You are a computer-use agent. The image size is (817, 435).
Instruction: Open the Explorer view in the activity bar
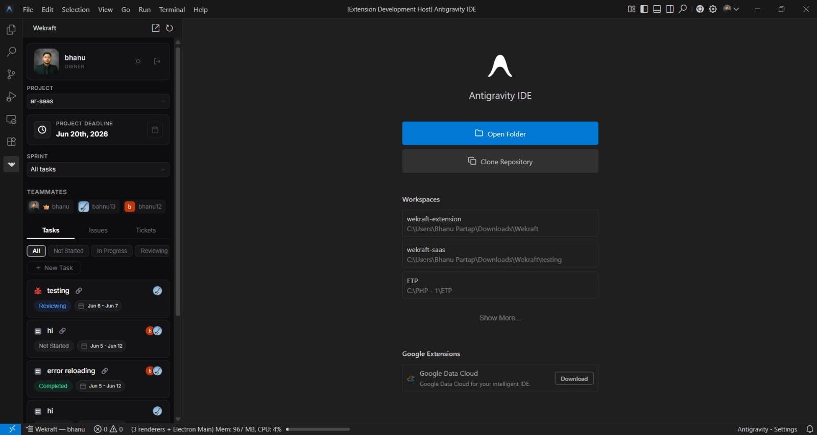(11, 30)
